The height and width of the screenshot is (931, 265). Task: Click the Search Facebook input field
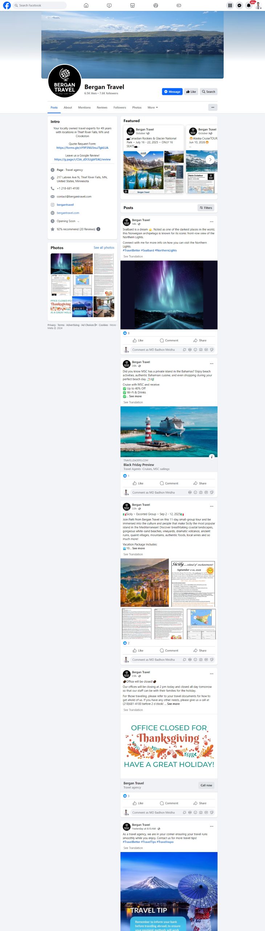(x=40, y=5)
